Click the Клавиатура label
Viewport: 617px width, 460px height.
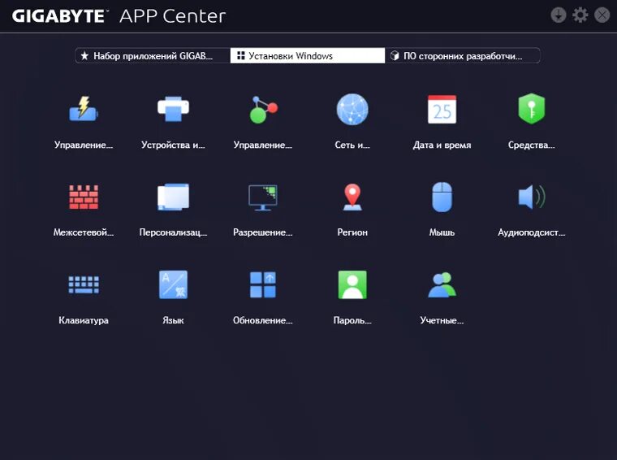click(84, 320)
